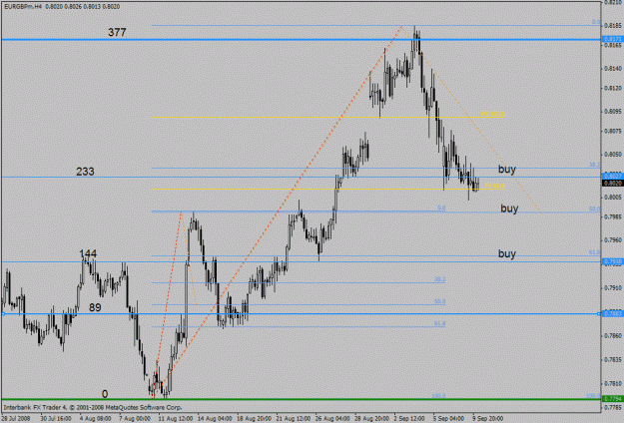Click the buy label beside the 50.0 level

tap(509, 209)
